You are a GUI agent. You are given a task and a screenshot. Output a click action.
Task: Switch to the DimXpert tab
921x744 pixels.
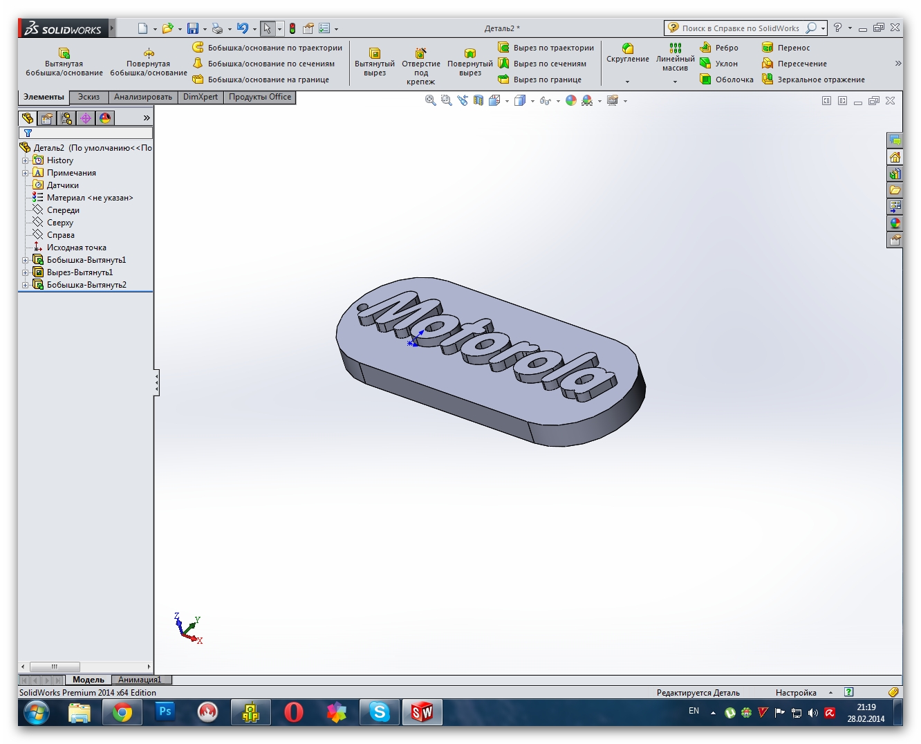tap(201, 97)
